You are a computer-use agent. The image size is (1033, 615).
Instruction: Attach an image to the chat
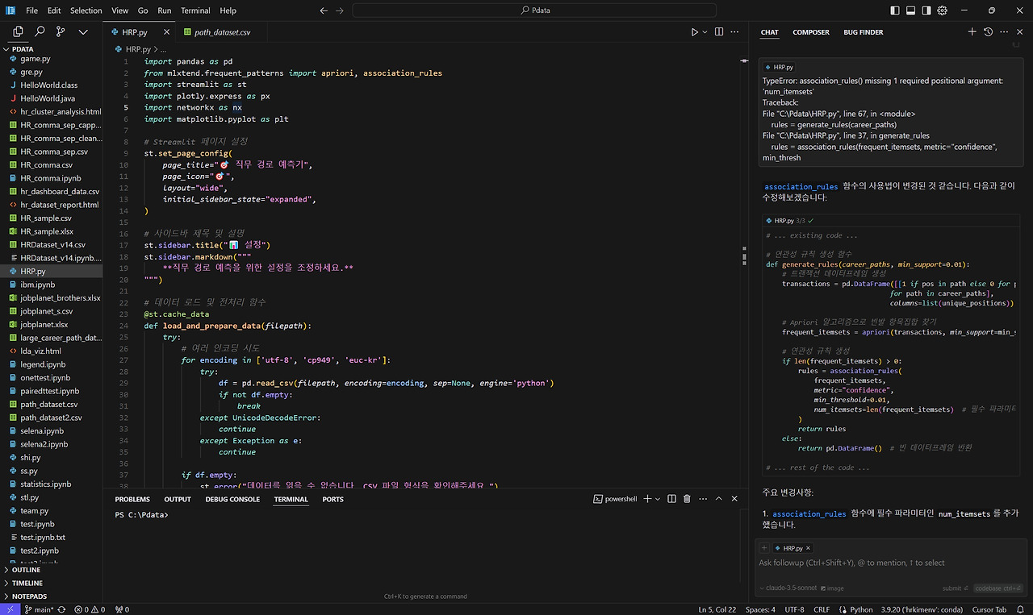tap(832, 588)
